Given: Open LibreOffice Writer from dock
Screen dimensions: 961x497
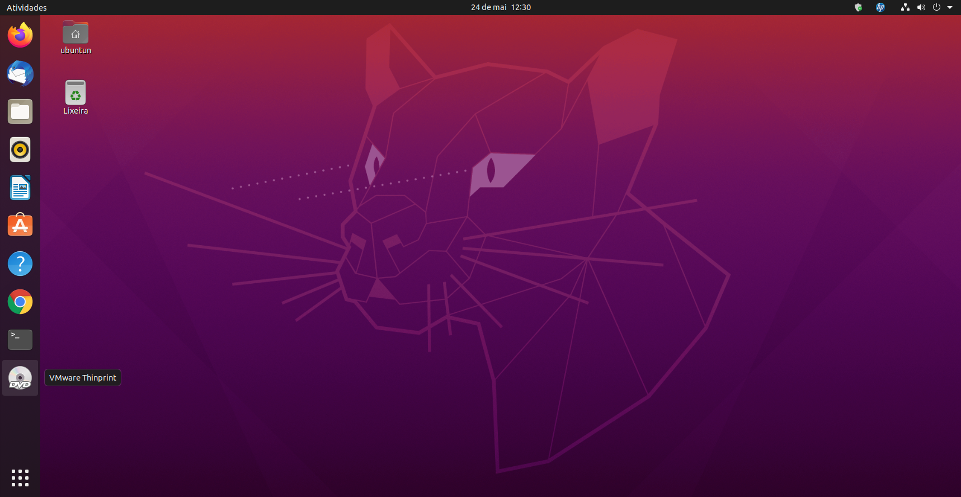Looking at the screenshot, I should (x=20, y=187).
